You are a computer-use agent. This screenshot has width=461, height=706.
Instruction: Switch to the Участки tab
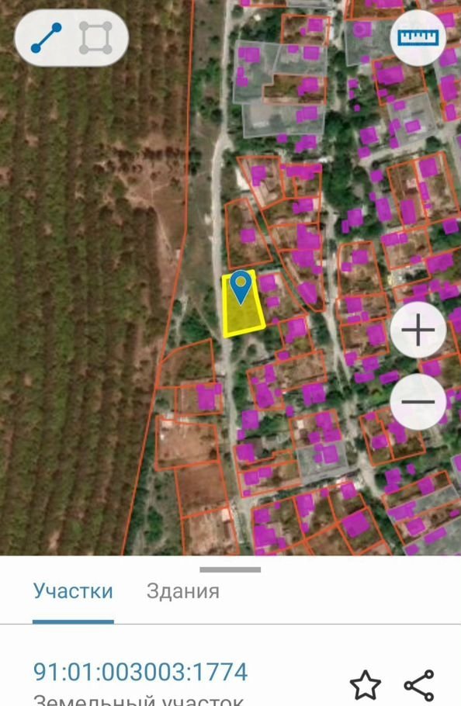73,590
